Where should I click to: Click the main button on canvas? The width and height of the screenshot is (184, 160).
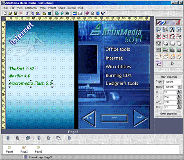(114, 118)
